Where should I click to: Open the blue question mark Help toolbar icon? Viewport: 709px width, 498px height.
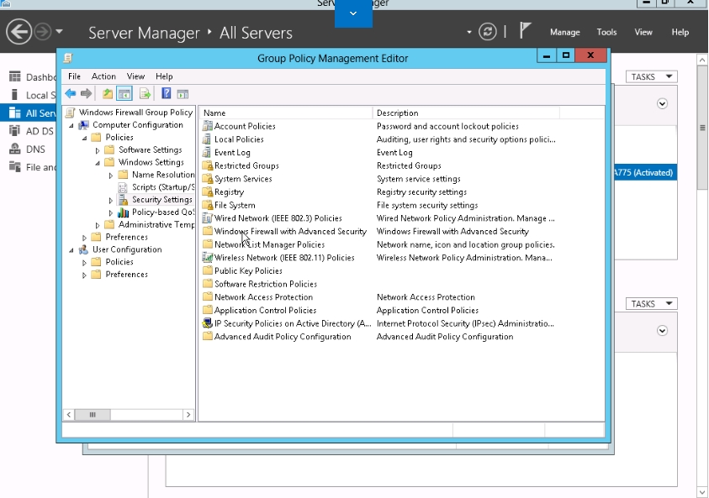pos(166,93)
